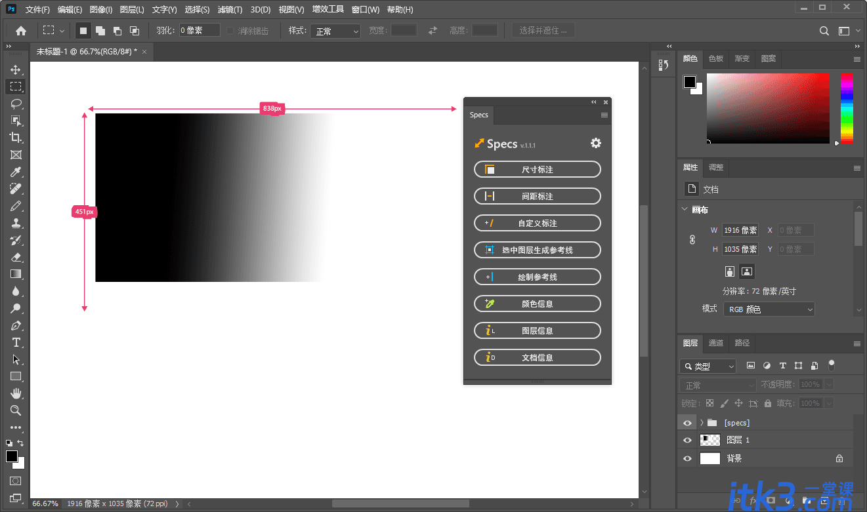Toggle the layer filter switch
This screenshot has width=867, height=512.
pyautogui.click(x=832, y=364)
